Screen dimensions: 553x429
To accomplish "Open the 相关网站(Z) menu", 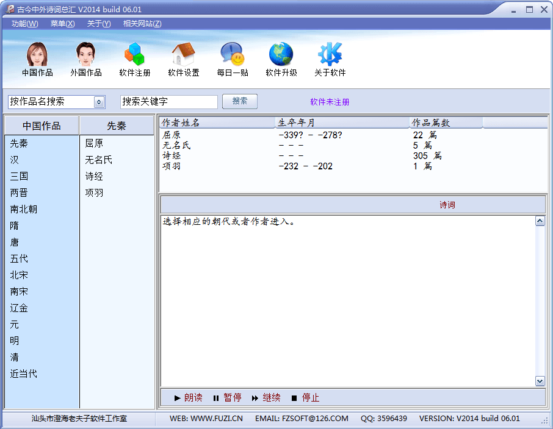I will coord(142,24).
